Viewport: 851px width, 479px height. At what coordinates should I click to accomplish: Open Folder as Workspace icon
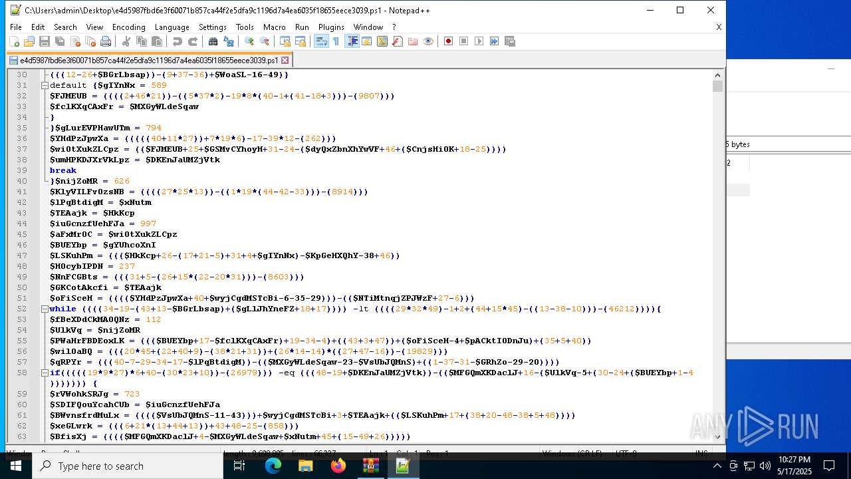413,41
